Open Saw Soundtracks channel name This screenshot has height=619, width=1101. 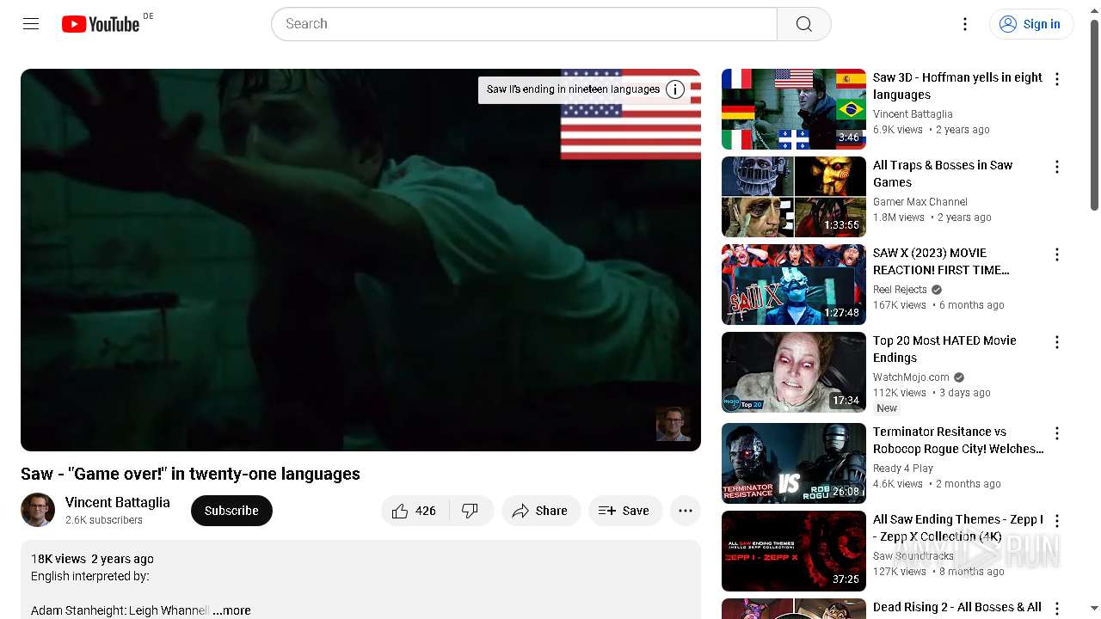(x=913, y=556)
